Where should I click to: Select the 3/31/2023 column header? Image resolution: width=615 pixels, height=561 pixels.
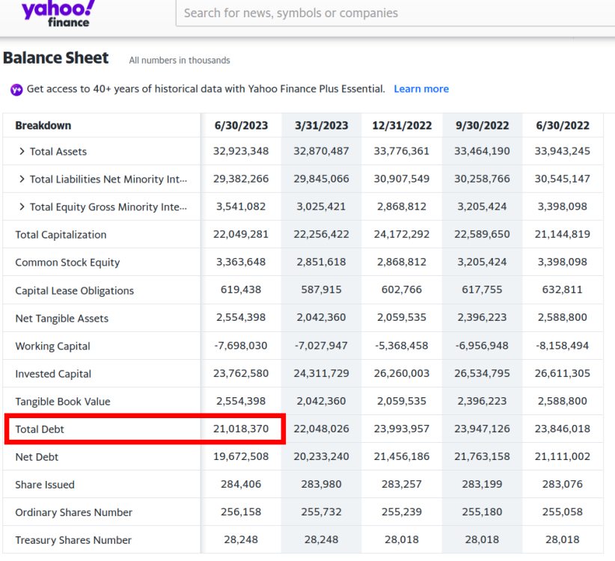[x=321, y=126]
